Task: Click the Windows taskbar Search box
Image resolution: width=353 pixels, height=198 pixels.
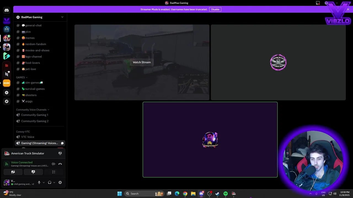Action: click(144, 194)
